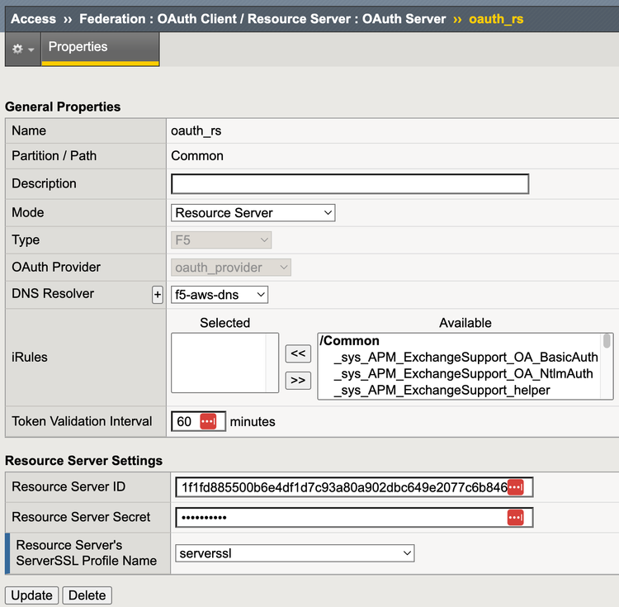Open the ServerSSL Profile Name dropdown
Image resolution: width=619 pixels, height=607 pixels.
tap(295, 553)
